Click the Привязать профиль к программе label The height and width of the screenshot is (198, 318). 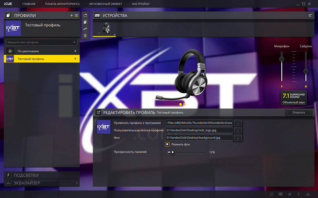point(137,123)
